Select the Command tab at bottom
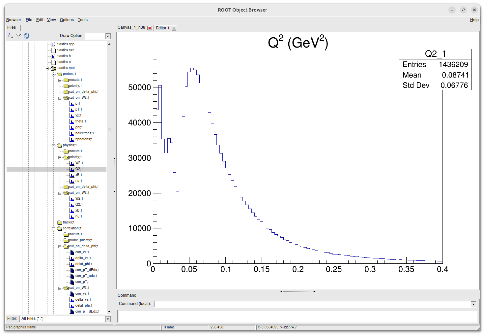This screenshot has width=485, height=336. tap(127, 295)
